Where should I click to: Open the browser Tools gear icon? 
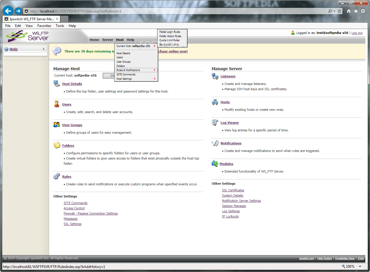click(362, 11)
